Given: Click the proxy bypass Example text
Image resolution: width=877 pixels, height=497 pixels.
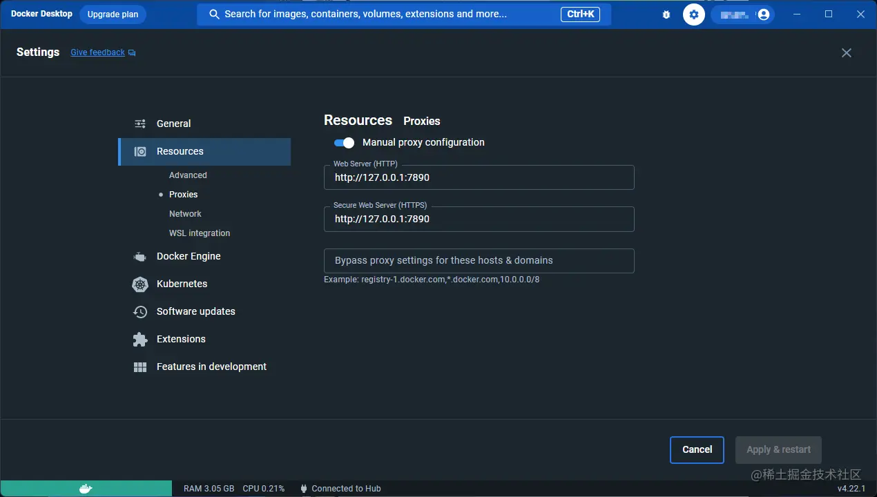Looking at the screenshot, I should coord(432,280).
